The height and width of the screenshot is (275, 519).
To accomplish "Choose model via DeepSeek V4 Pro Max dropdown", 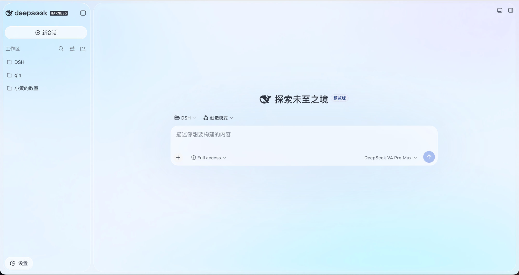I will point(391,158).
